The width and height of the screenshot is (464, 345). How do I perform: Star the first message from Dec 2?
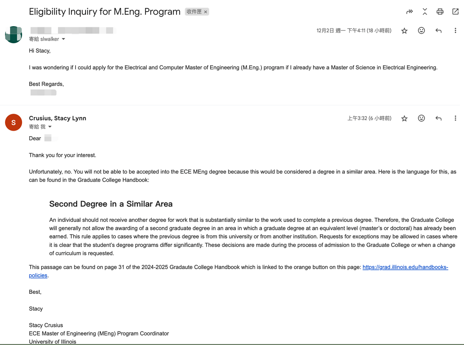pos(405,31)
